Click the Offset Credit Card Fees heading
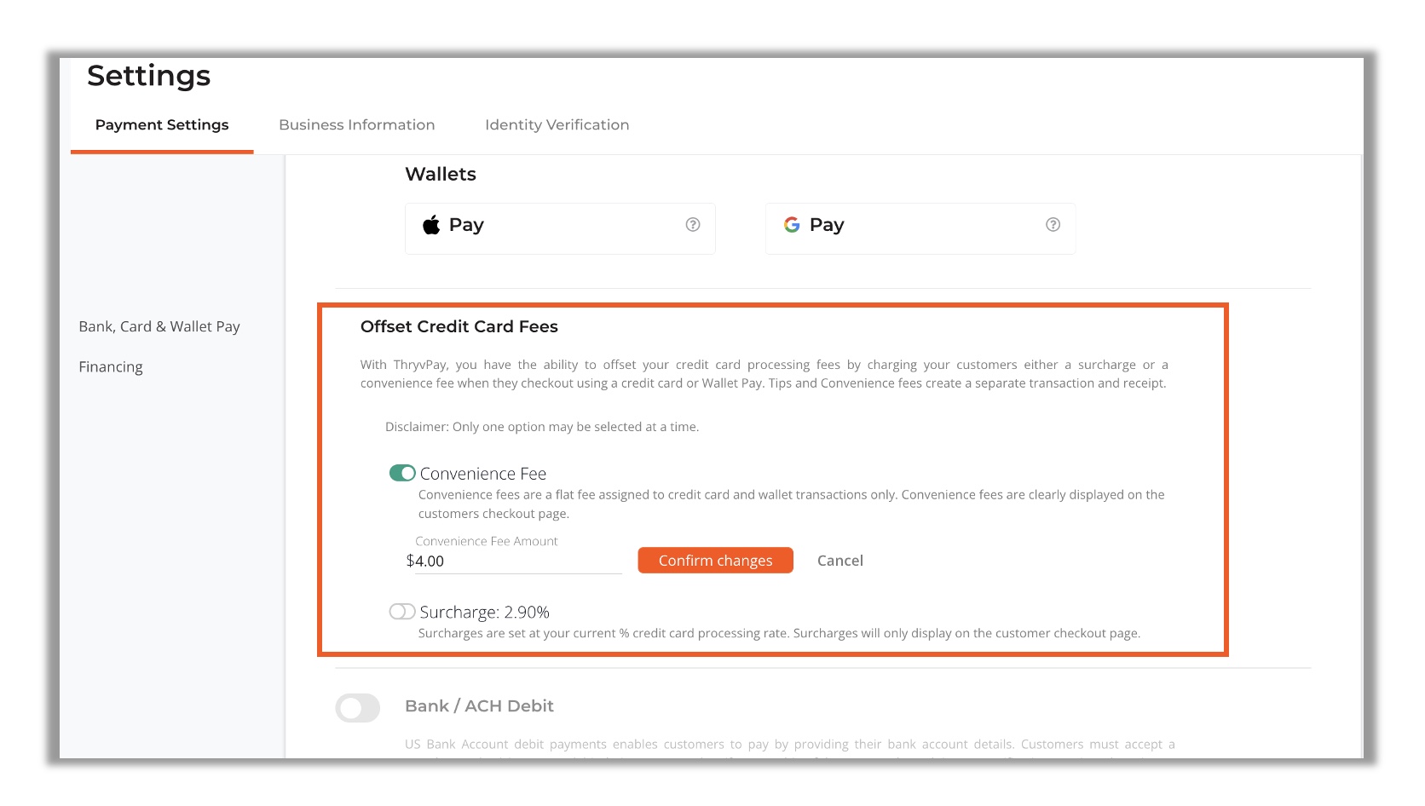 459,326
